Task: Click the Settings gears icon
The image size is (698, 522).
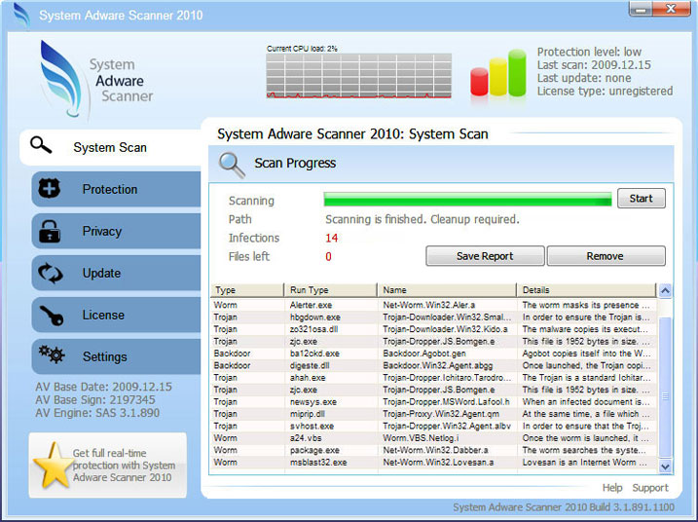Action: pos(52,354)
